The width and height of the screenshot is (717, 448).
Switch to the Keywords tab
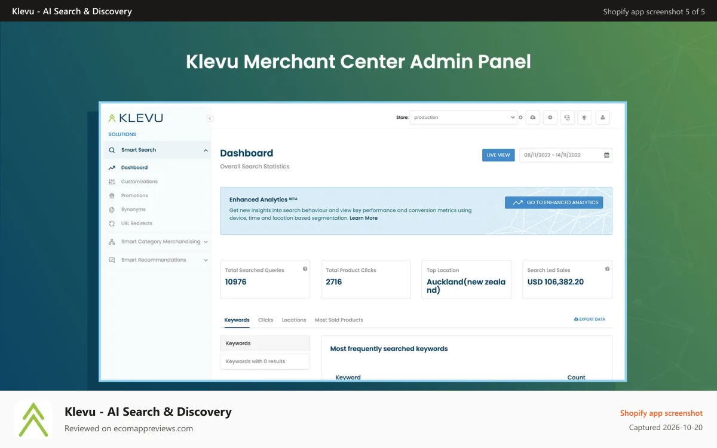(237, 320)
